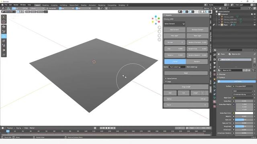This screenshot has height=144, width=257.
Task: Click the Roughness slider
Action: (x=244, y=126)
